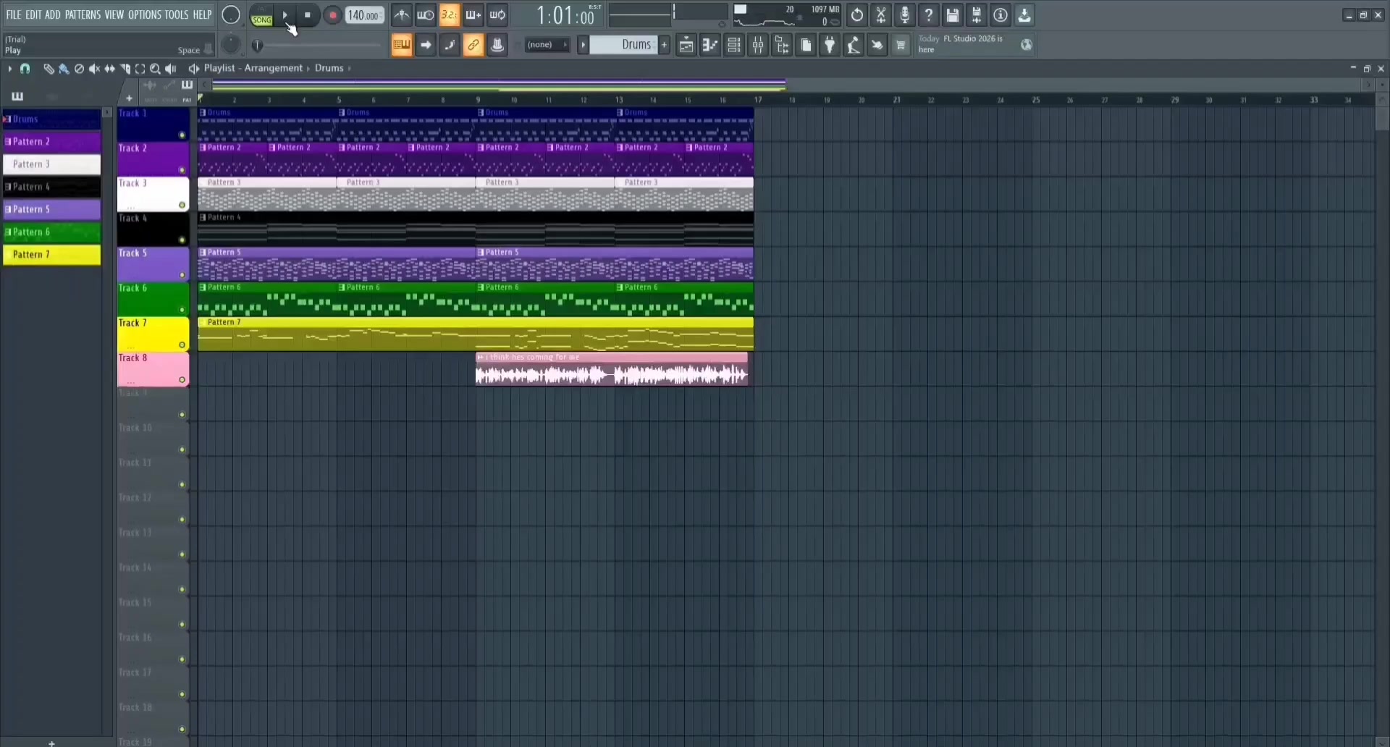
Task: Open the PATTERNS menu
Action: pos(83,14)
